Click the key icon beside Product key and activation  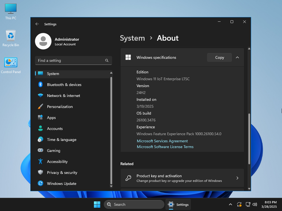point(128,178)
